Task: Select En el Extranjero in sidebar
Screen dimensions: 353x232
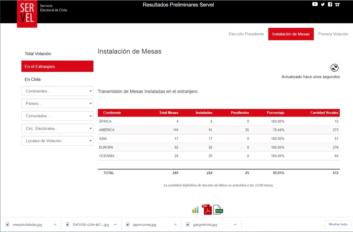Action: 57,67
